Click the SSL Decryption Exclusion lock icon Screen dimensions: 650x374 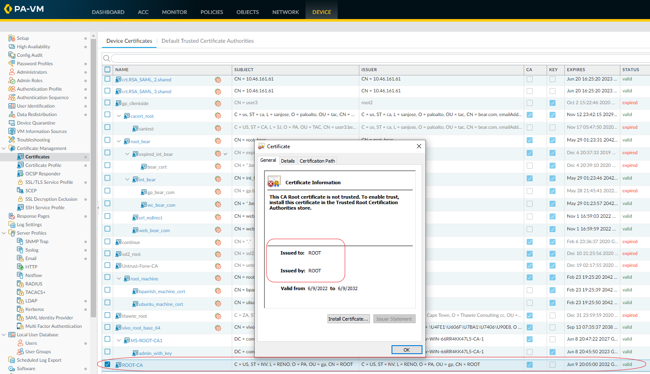20,199
